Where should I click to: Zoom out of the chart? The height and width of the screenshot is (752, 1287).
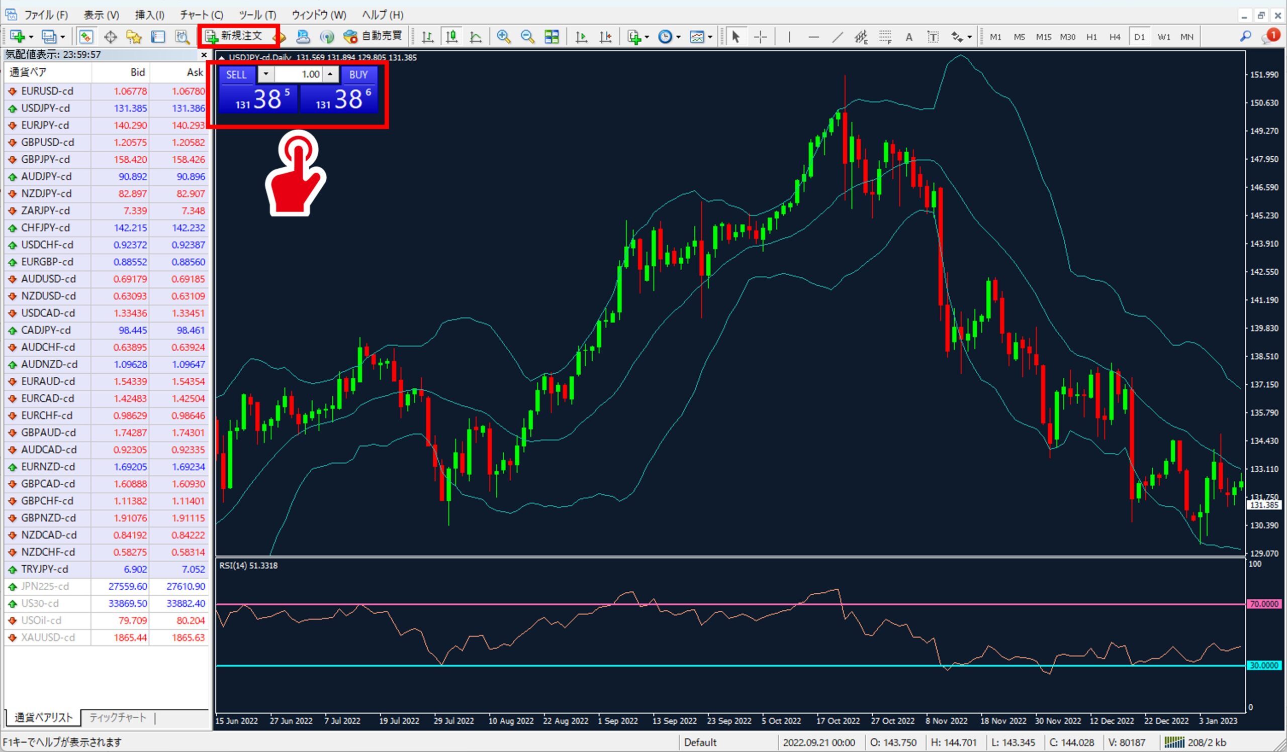(527, 37)
